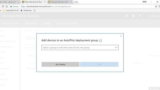Go to the browser home page icon
Viewport: 160px width, 90px height.
tap(7, 6)
